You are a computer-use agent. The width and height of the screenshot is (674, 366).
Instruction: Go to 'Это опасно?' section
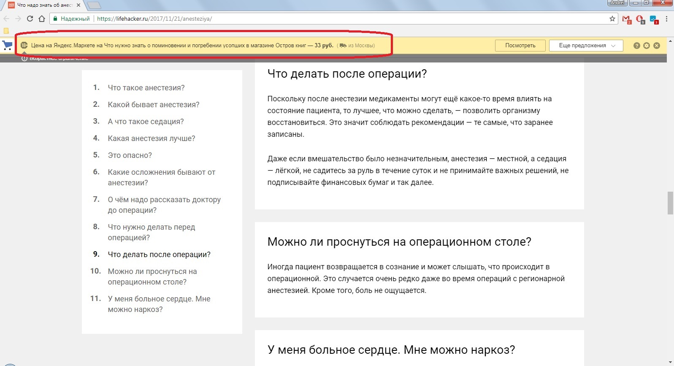tap(130, 155)
